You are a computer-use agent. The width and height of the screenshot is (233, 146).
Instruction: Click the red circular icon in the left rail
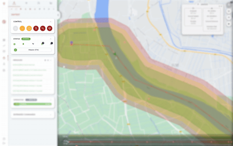pyautogui.click(x=4, y=22)
